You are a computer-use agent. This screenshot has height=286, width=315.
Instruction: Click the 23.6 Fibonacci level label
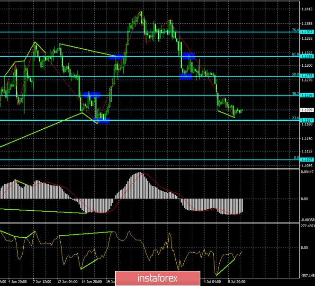[295, 118]
